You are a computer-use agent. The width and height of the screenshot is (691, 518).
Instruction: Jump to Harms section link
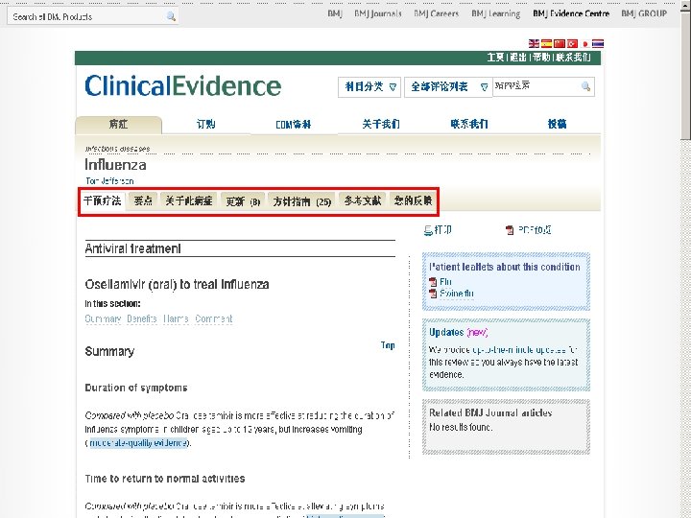176,318
